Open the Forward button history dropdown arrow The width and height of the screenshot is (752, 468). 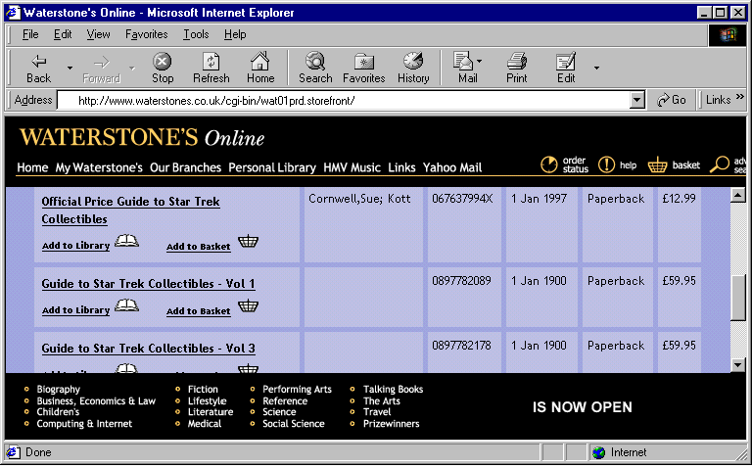click(x=132, y=69)
